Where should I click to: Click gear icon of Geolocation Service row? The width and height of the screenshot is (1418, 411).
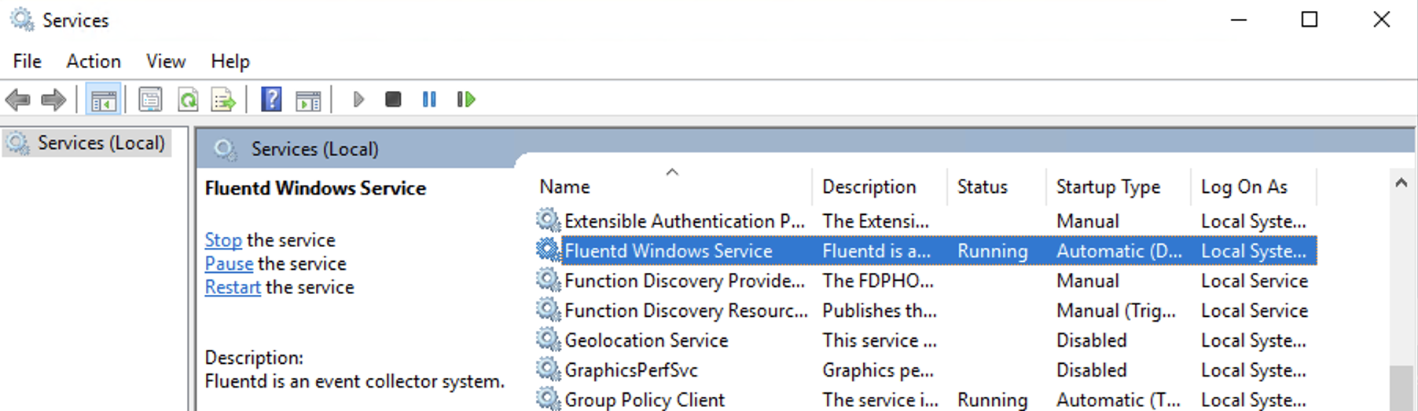pos(548,340)
